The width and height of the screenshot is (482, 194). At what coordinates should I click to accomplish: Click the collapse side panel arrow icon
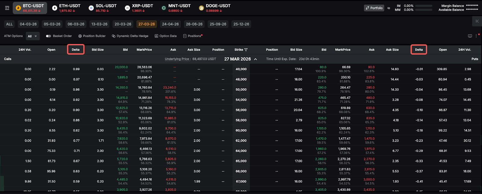pos(477,21)
